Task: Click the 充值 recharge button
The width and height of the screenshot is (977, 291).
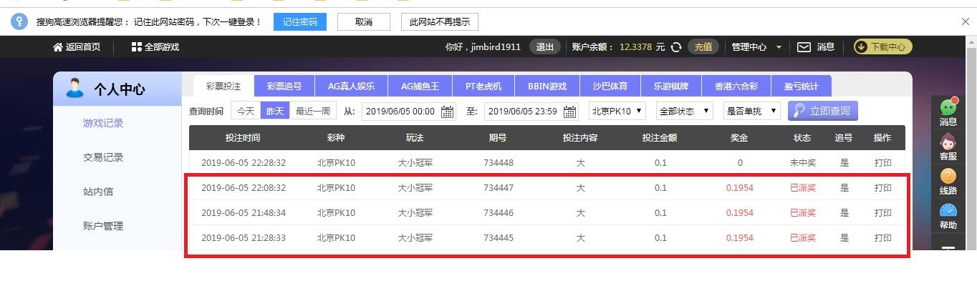Action: [x=703, y=47]
